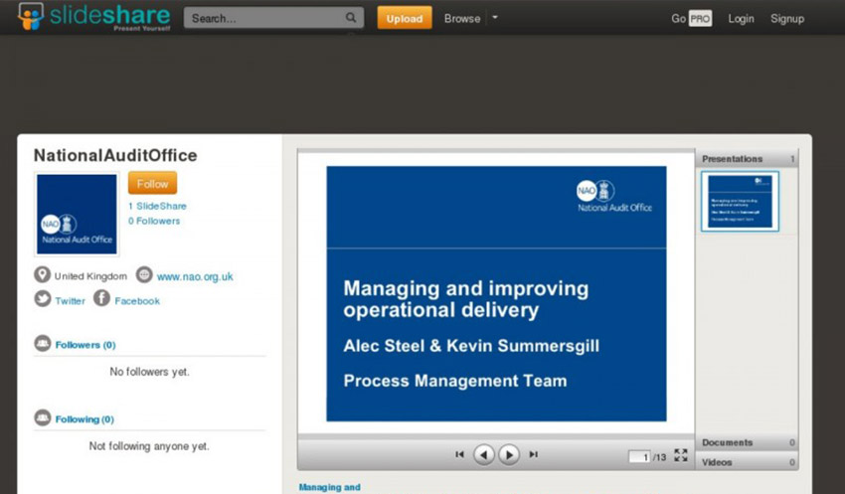Toggle fullscreen slide view icon
This screenshot has width=845, height=494.
coord(681,455)
